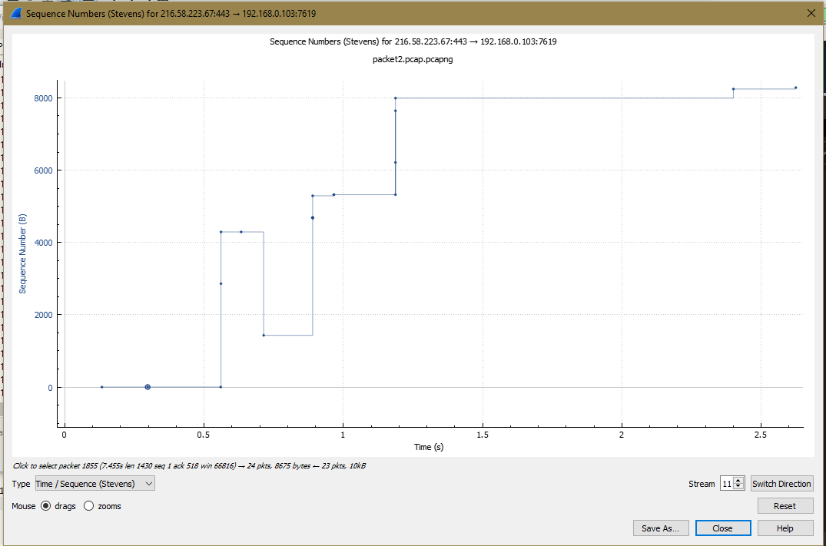The height and width of the screenshot is (546, 826).
Task: Reset the graph view
Action: (785, 506)
